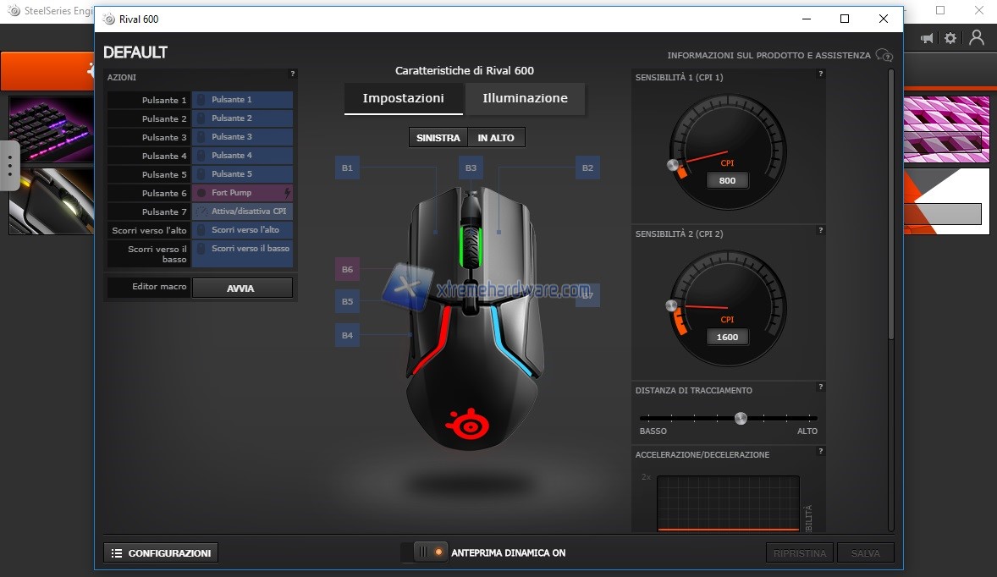997x577 pixels.
Task: Select the Impostazioni tab
Action: [403, 98]
